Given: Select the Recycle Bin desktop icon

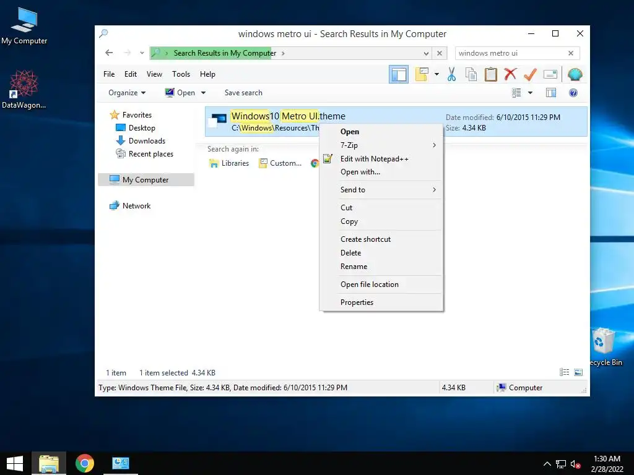Looking at the screenshot, I should [606, 346].
